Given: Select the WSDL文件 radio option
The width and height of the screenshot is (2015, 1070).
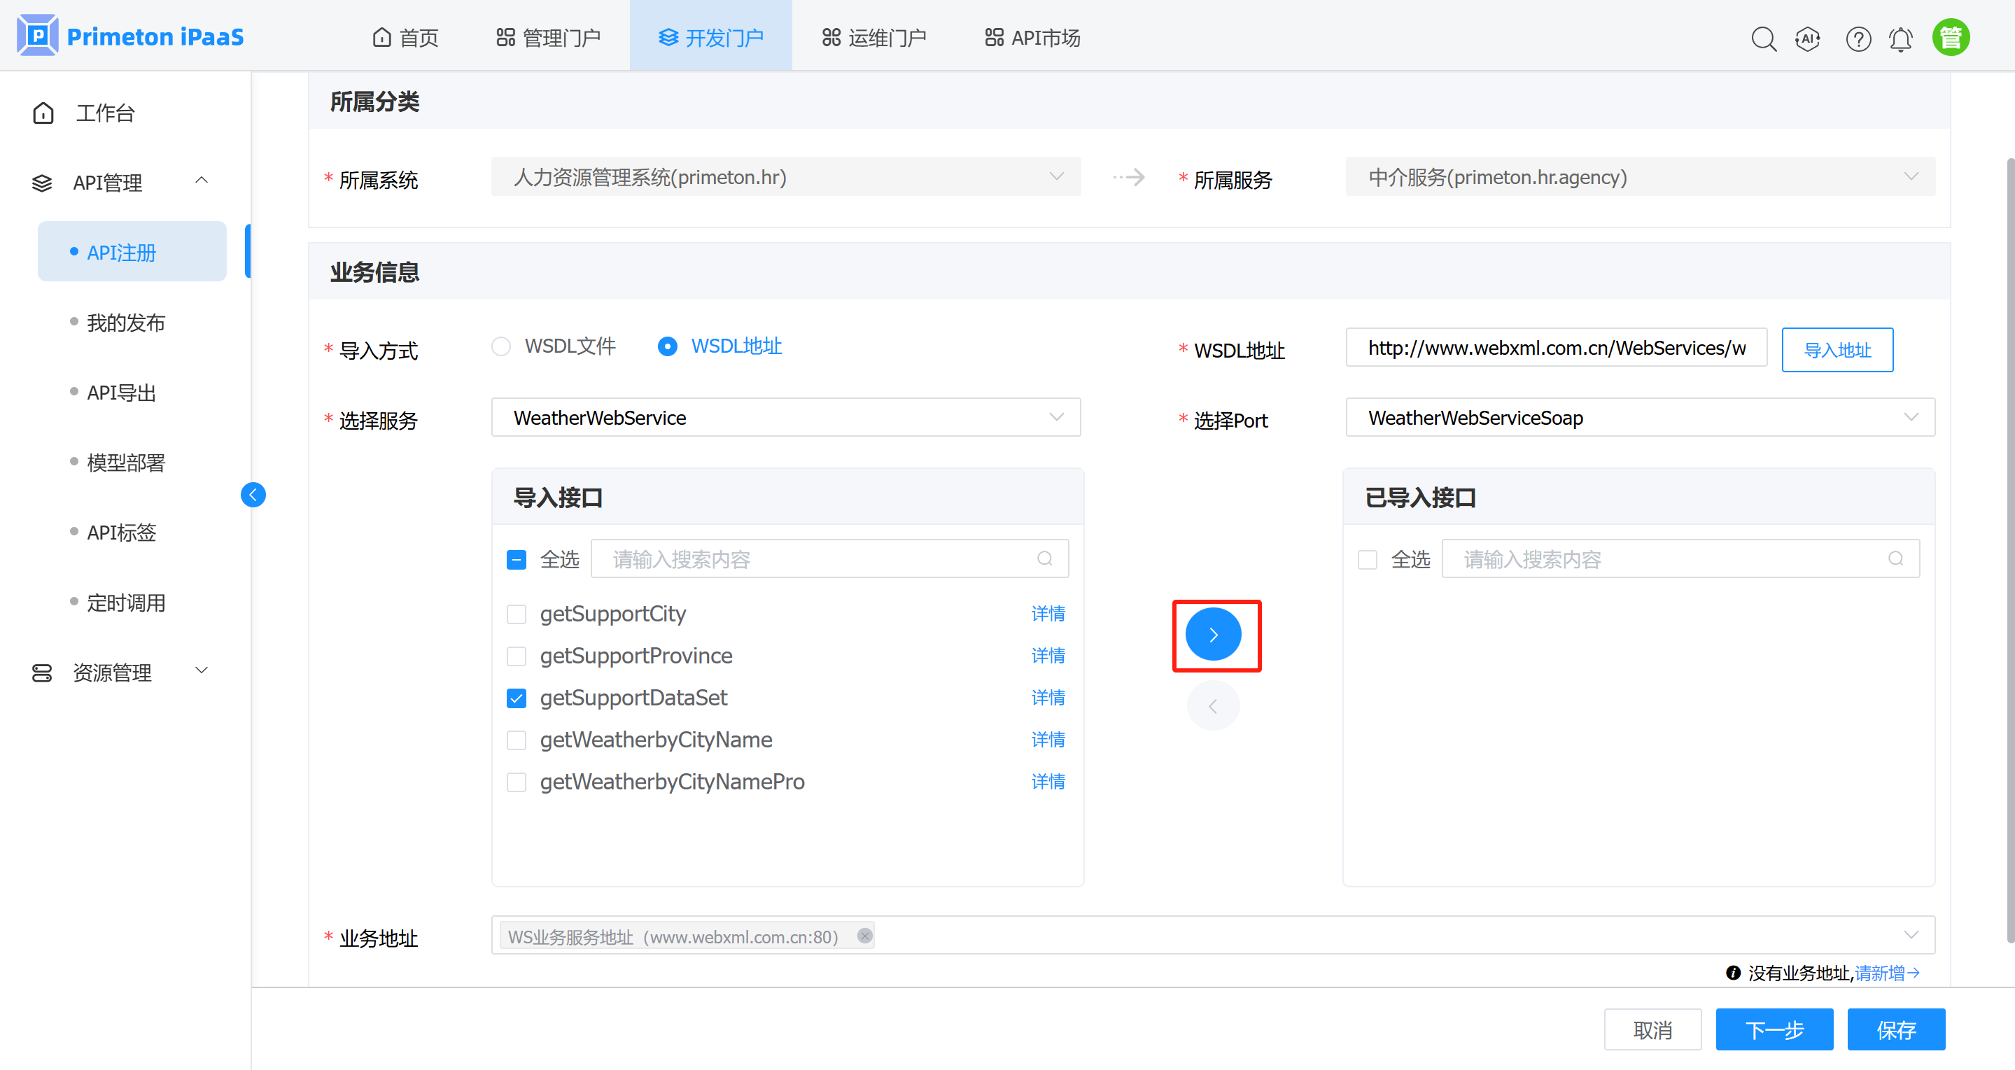Looking at the screenshot, I should 501,346.
